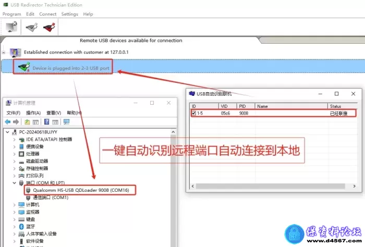Screen dimensions: 365x247
Task: Click the IDE ATA/ATAPI 控制器 icon
Action: tap(21, 140)
